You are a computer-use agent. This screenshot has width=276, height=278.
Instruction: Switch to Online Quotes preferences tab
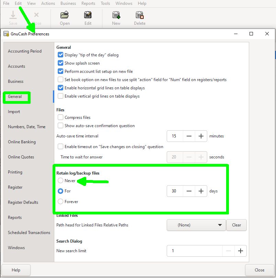[x=29, y=157]
